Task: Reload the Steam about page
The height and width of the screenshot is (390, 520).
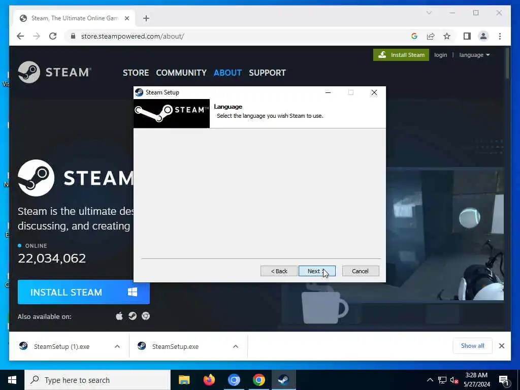Action: tap(53, 36)
